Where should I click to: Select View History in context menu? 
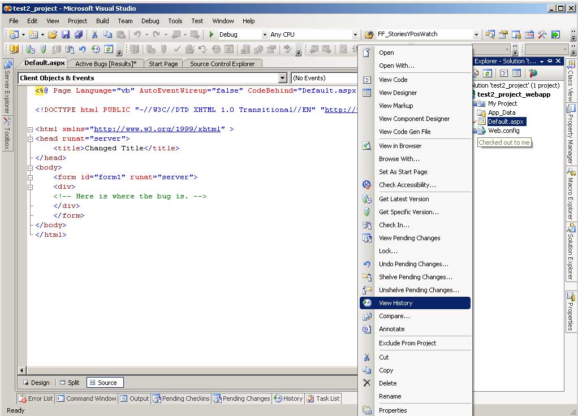415,303
